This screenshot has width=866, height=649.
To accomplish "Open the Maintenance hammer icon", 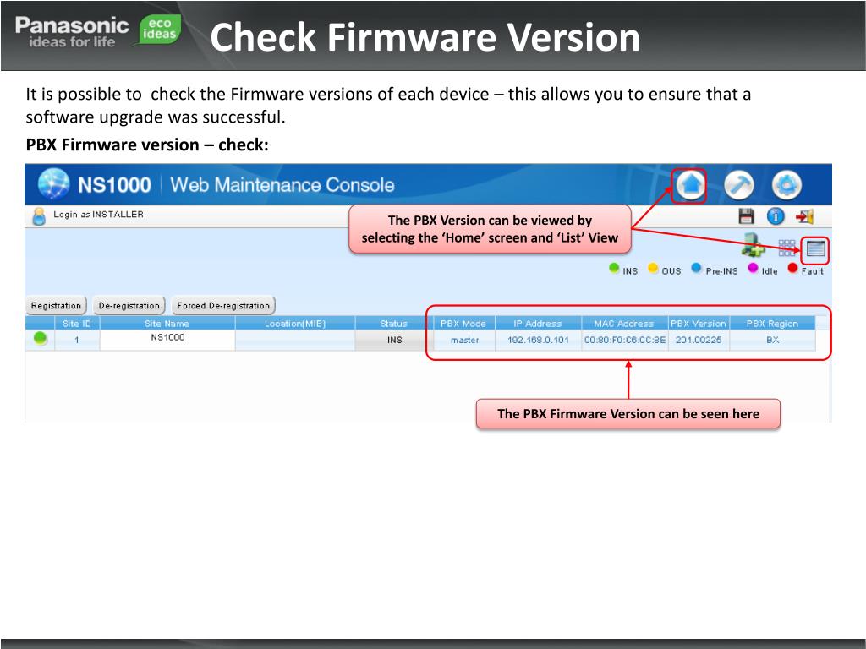I will coord(738,185).
